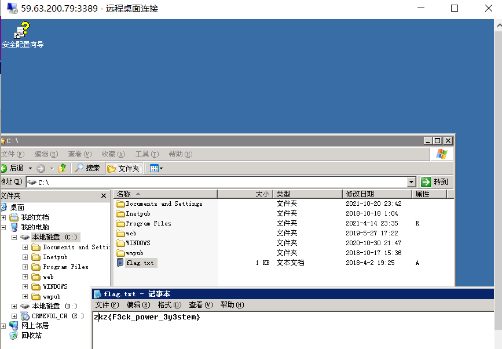This screenshot has height=349, width=502.
Task: Expand 本地磁盘 (D:) tree node
Action: (14, 306)
